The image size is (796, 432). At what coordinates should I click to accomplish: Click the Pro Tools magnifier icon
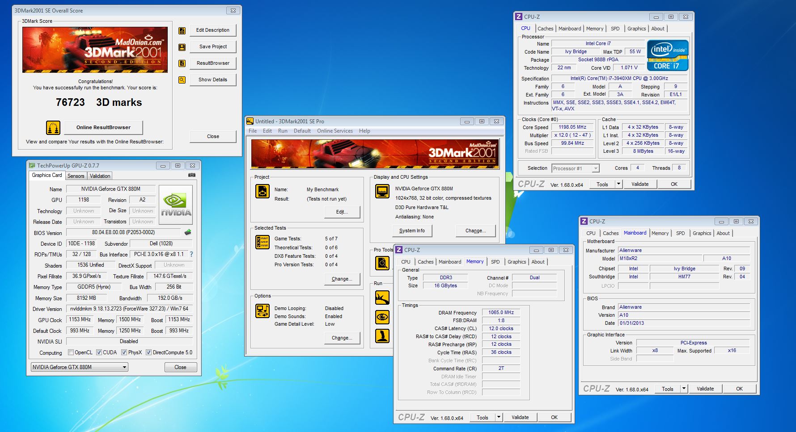(x=382, y=263)
